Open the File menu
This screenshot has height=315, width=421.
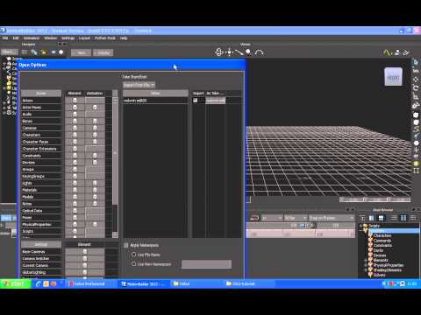pyautogui.click(x=5, y=38)
